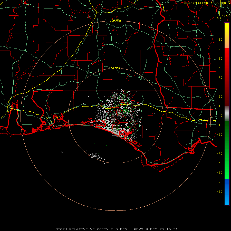Select the positive 10 knot scale label
This screenshot has height=231, width=231.
(x=220, y=106)
